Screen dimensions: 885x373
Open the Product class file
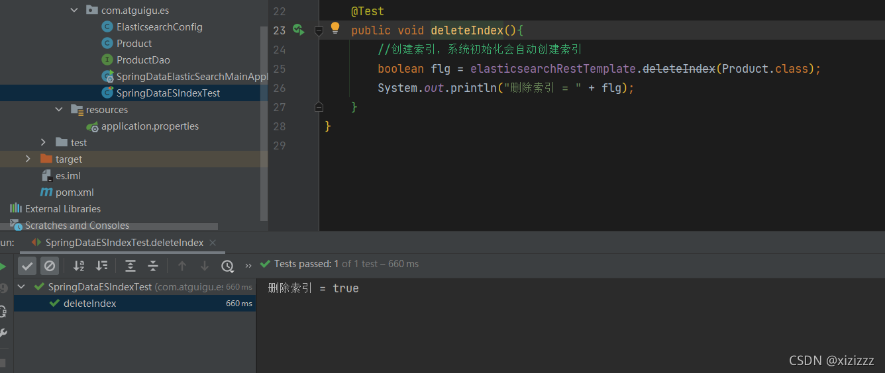[134, 44]
